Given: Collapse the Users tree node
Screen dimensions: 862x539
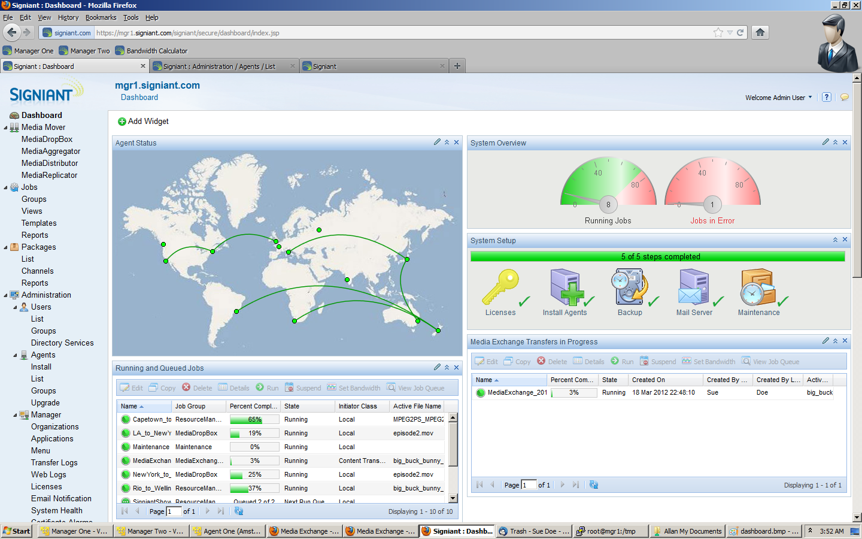Looking at the screenshot, I should 15,307.
